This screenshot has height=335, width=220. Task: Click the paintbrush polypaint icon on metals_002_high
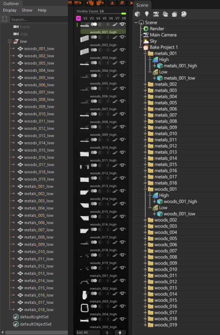pos(115,281)
